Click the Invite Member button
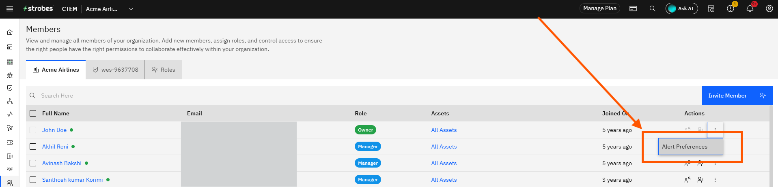778x187 pixels. 737,96
